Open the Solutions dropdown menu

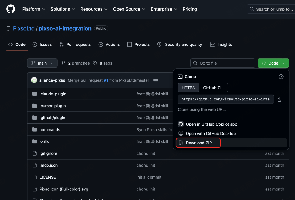click(63, 9)
